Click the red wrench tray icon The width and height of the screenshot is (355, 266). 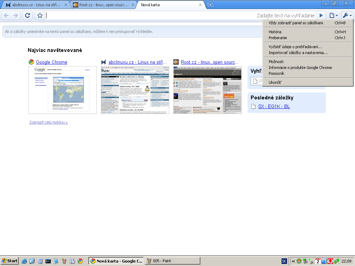pyautogui.click(x=330, y=261)
